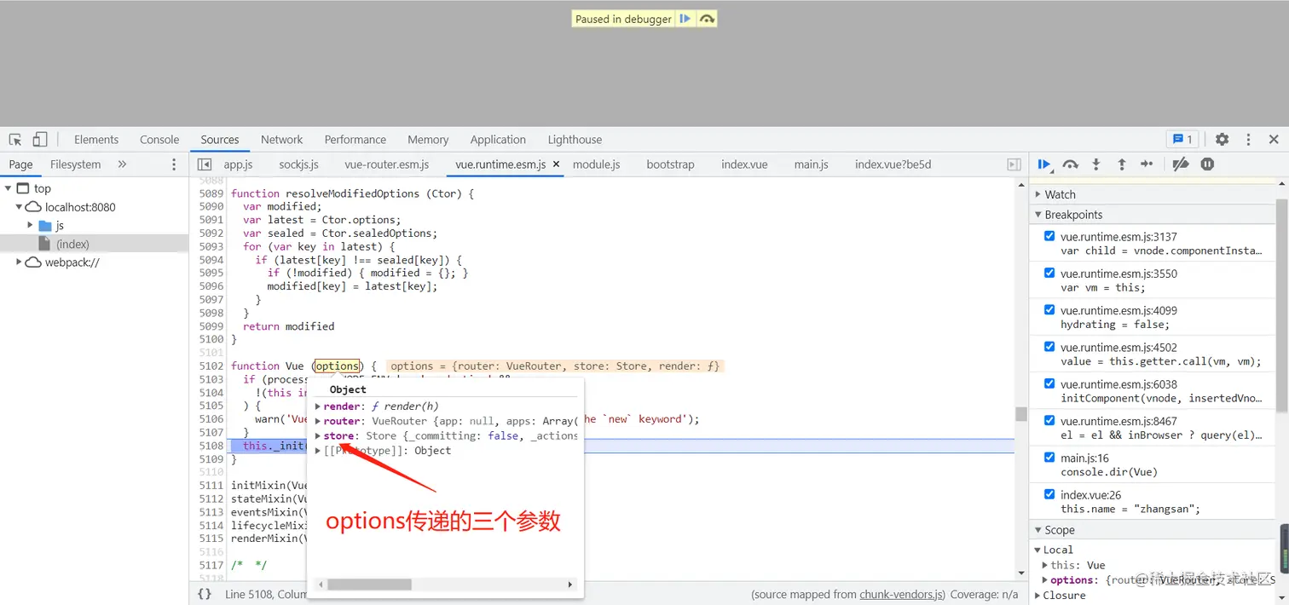Open the navigator pane three-dot menu
1289x605 pixels.
click(x=174, y=164)
